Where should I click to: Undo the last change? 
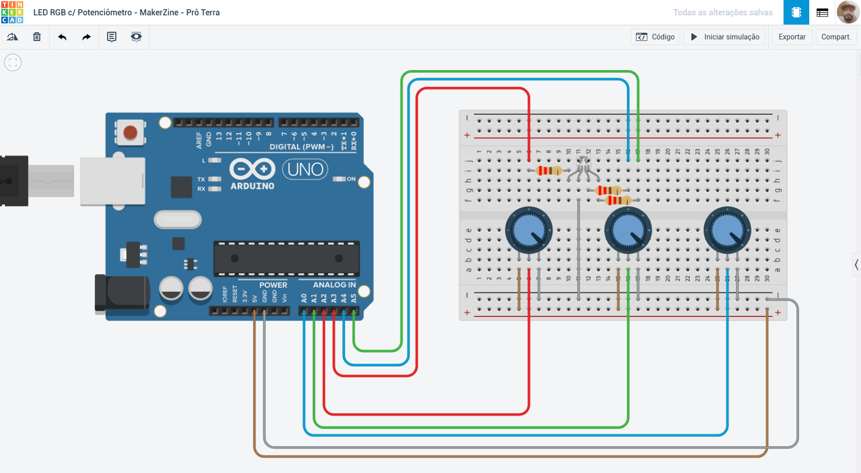click(62, 37)
